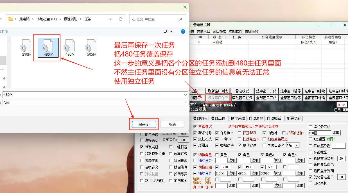Click the 保存(S) button
Viewport: 348px width, 193px height.
point(144,124)
